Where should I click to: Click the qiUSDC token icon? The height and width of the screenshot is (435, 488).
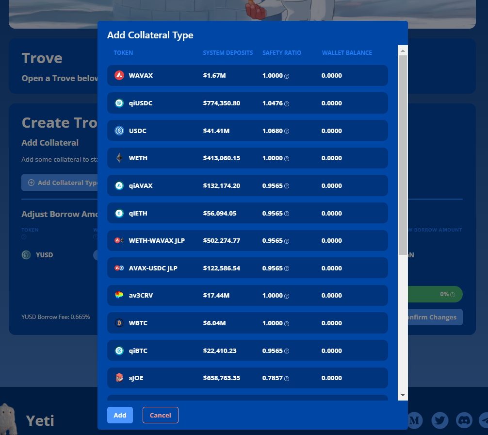coord(119,103)
